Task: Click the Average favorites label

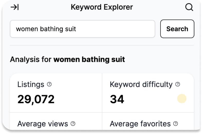Action: click(x=140, y=124)
